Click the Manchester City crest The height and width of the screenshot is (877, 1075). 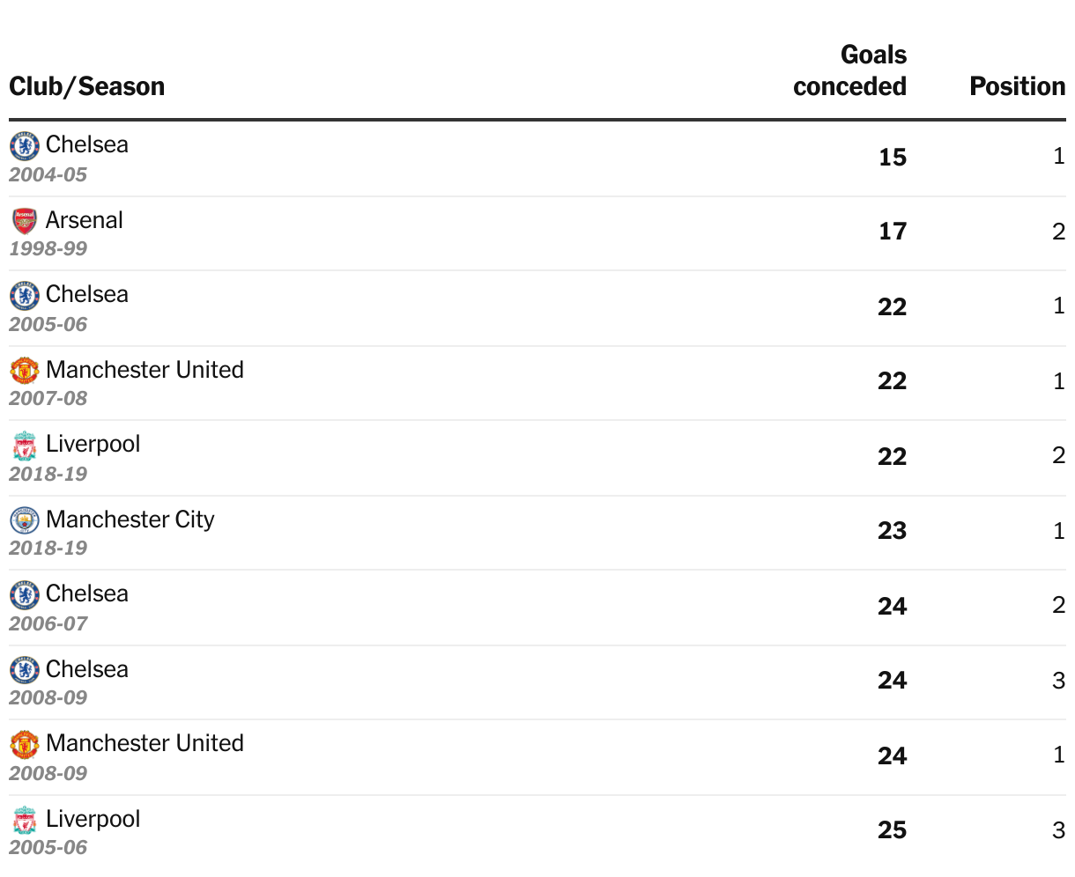coord(24,520)
